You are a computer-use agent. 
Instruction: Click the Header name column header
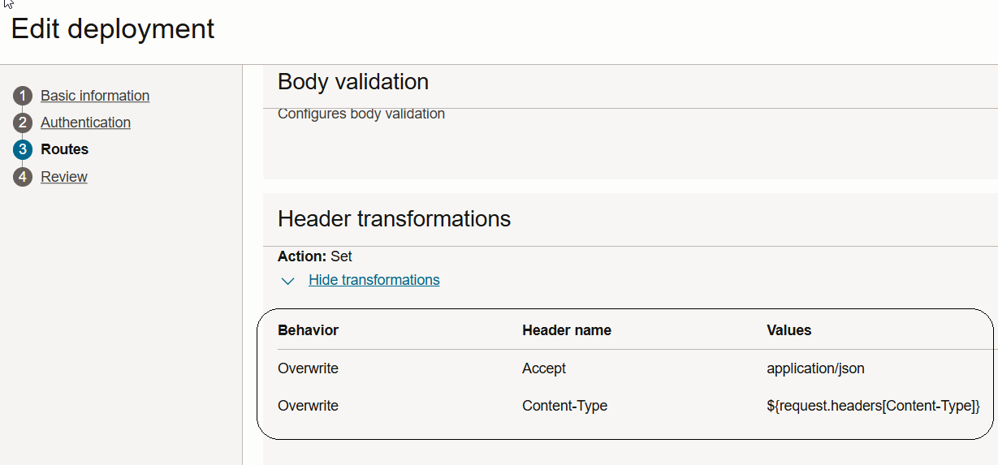(x=567, y=330)
